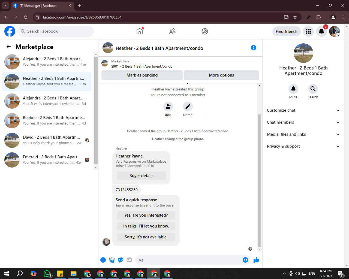
Task: Expand Customize chat section
Action: point(303,110)
